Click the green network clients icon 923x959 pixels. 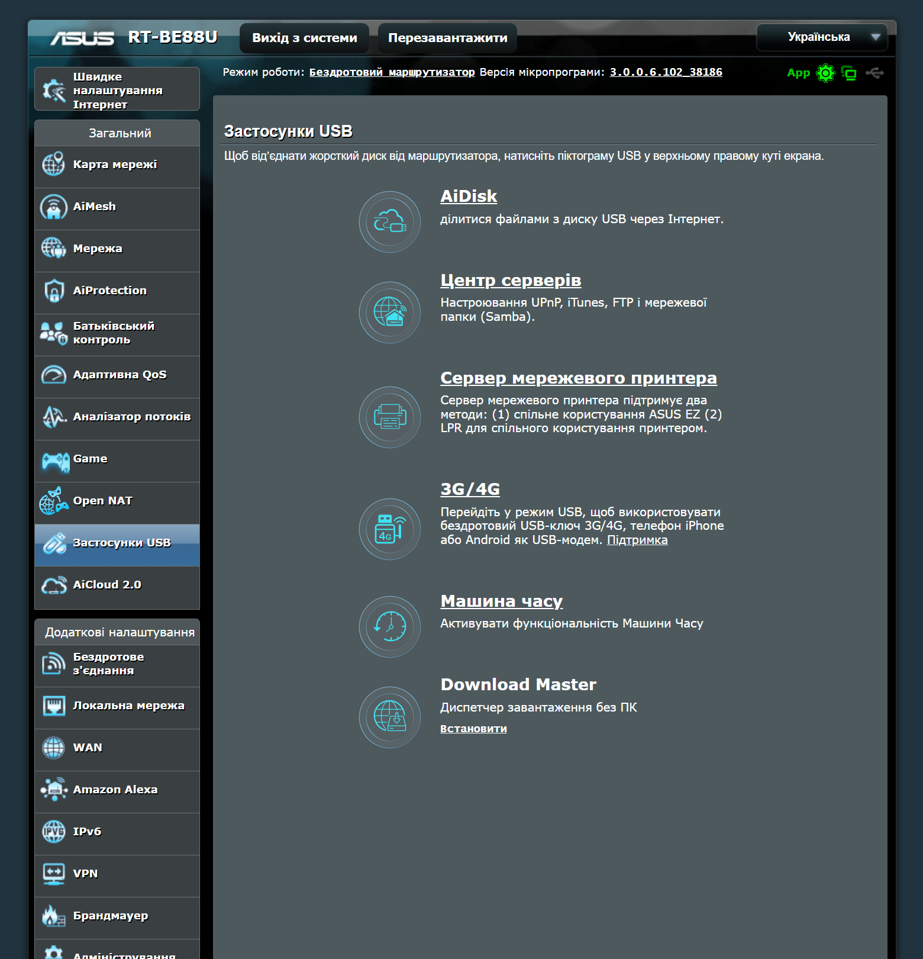click(849, 73)
